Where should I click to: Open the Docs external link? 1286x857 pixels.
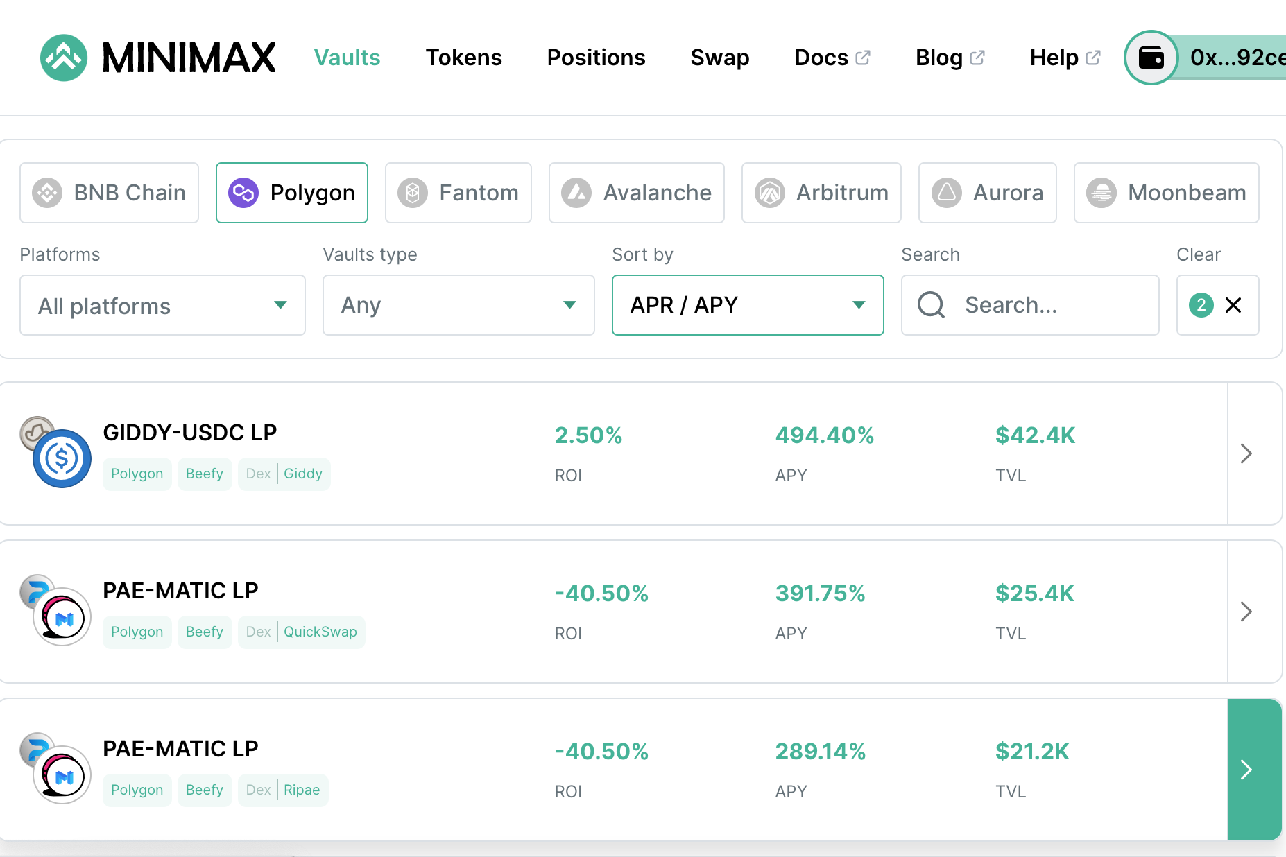pos(832,58)
